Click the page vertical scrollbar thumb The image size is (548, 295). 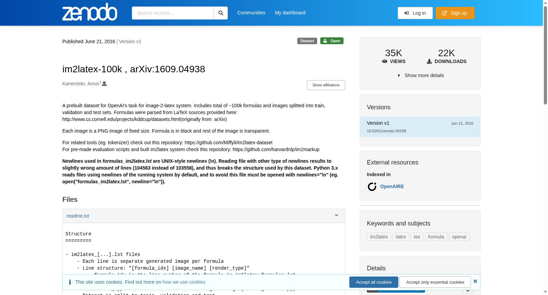pos(546,55)
